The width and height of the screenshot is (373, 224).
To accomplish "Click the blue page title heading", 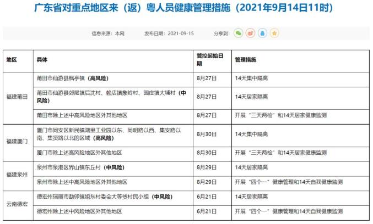I will 183,8.
